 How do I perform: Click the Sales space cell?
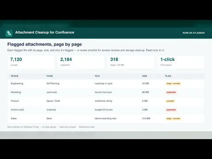(x=14, y=118)
